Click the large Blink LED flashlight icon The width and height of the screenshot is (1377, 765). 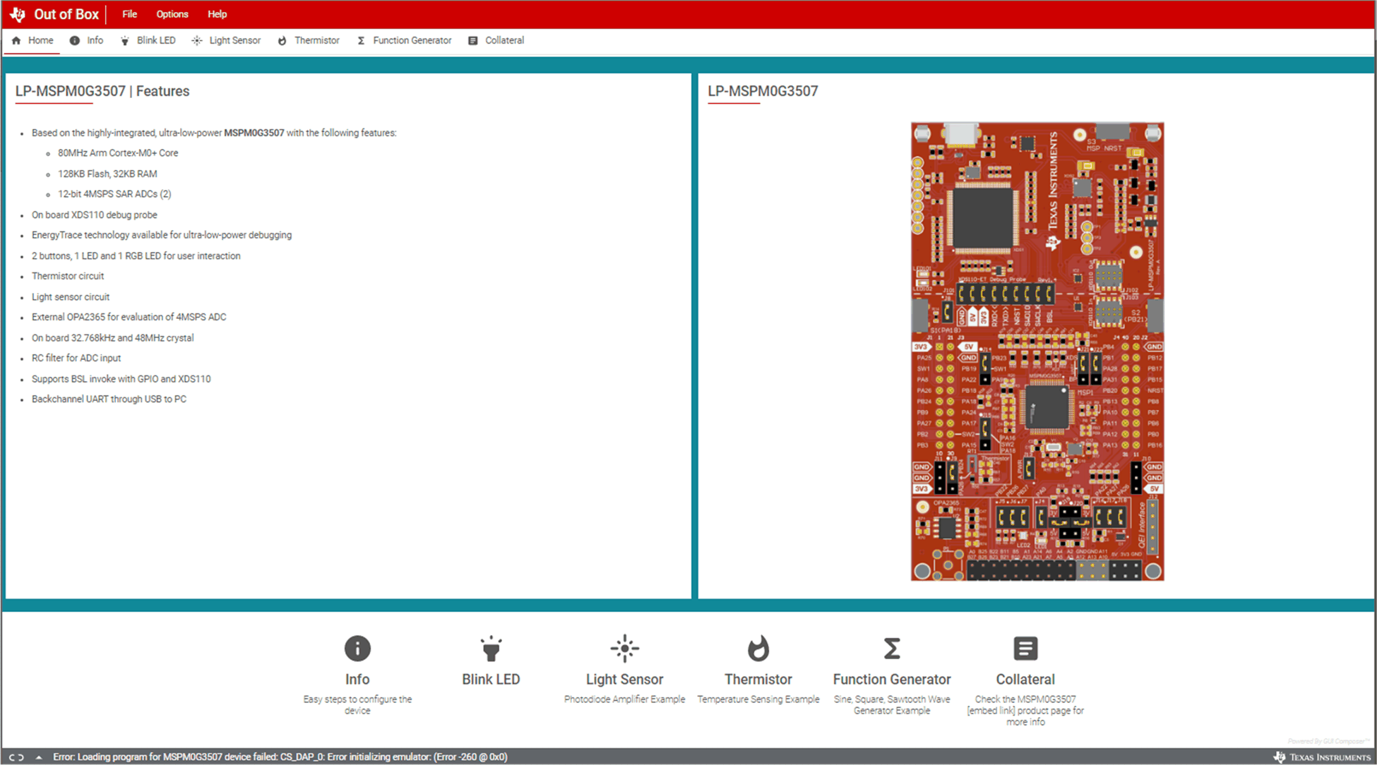(491, 649)
